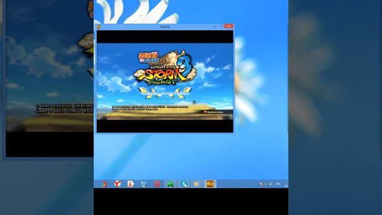The width and height of the screenshot is (382, 215).
Task: Open the Yandex Browser taskbar icon
Action: coord(118,184)
